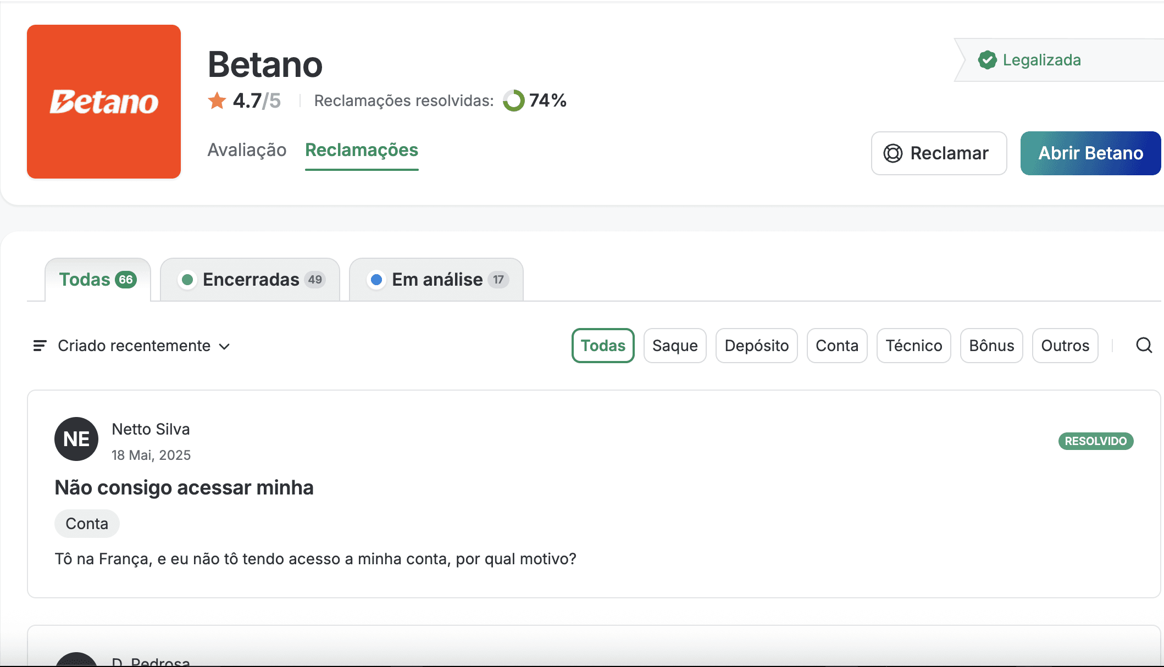Click the NE avatar of Netto Silva
The height and width of the screenshot is (667, 1164).
(76, 439)
